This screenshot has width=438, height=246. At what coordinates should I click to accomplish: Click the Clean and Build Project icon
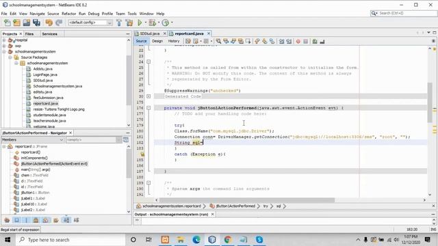pos(129,23)
